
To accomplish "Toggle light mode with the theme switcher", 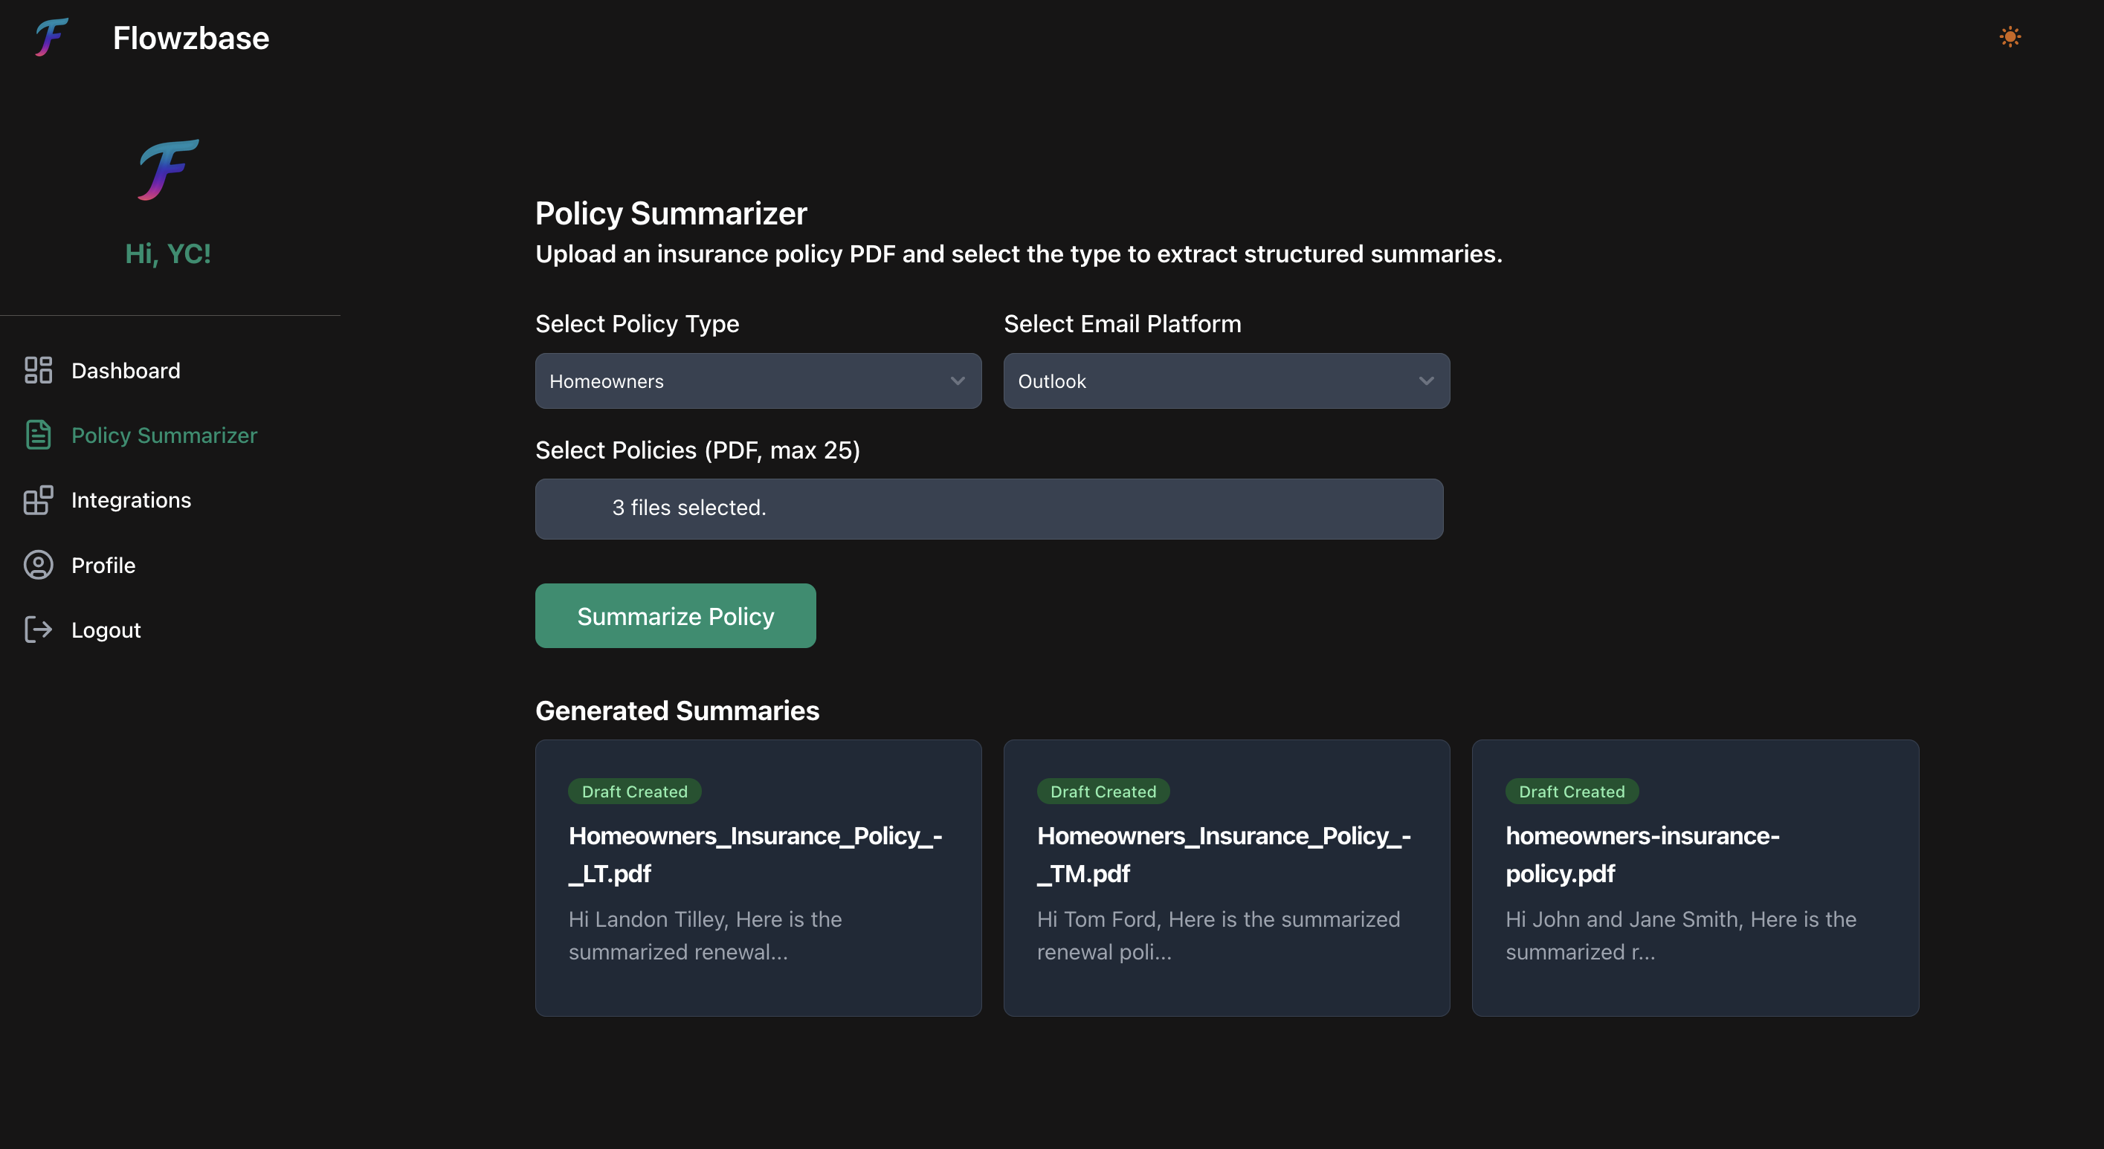I will pyautogui.click(x=2010, y=36).
